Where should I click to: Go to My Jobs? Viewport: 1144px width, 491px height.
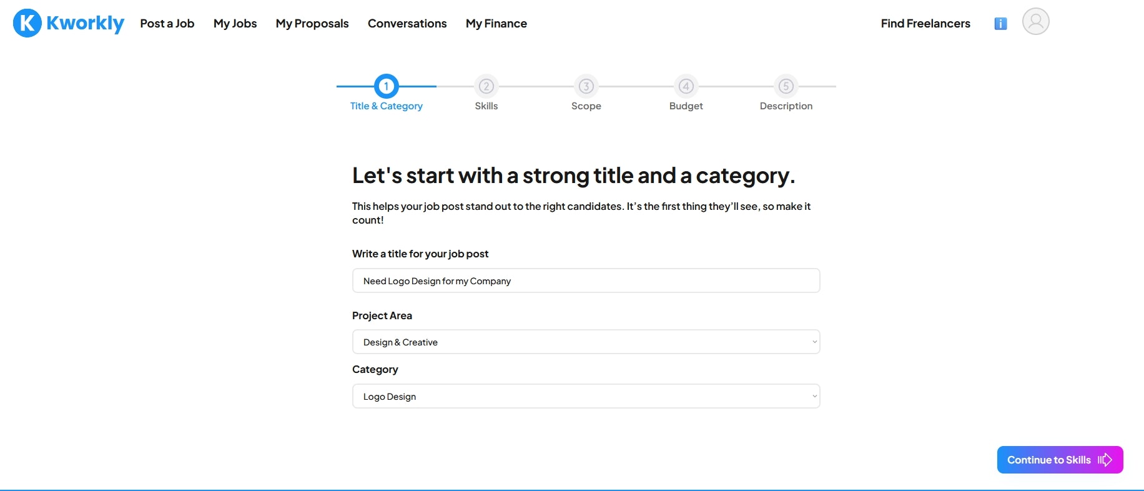[x=235, y=24]
